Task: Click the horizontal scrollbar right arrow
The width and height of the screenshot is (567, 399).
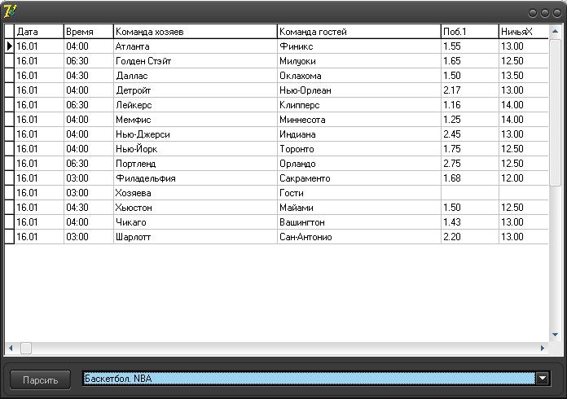Action: (x=543, y=348)
